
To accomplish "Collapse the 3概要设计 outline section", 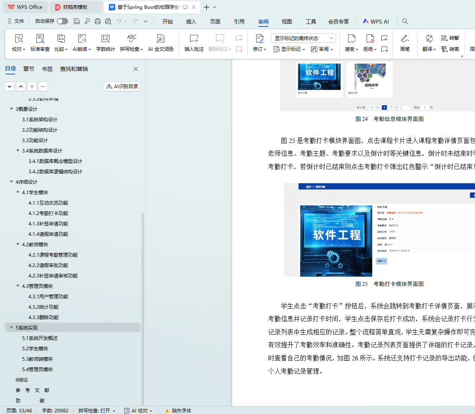I will (12, 109).
